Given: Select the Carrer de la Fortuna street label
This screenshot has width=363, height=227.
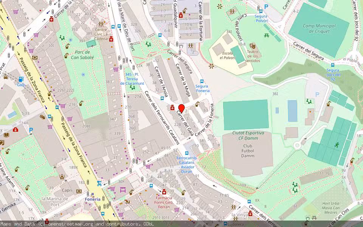Looking at the screenshot, I should (201, 21).
